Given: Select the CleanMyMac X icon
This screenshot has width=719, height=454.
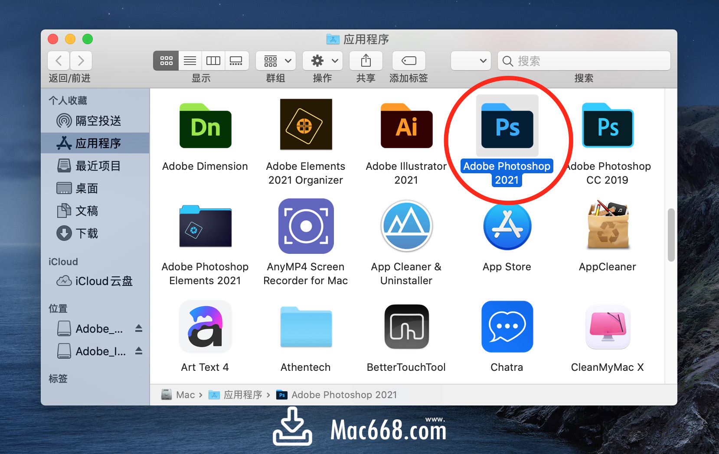Looking at the screenshot, I should click(608, 327).
